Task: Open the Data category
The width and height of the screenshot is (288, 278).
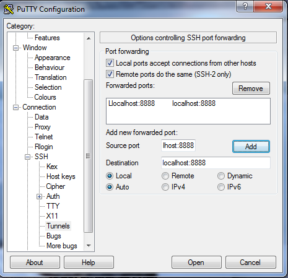Action: 41,117
